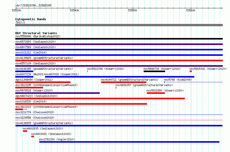Click the chr7:53529798..53565395 region label

33,5
